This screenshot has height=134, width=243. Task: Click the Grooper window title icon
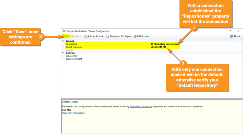pyautogui.click(x=64, y=31)
